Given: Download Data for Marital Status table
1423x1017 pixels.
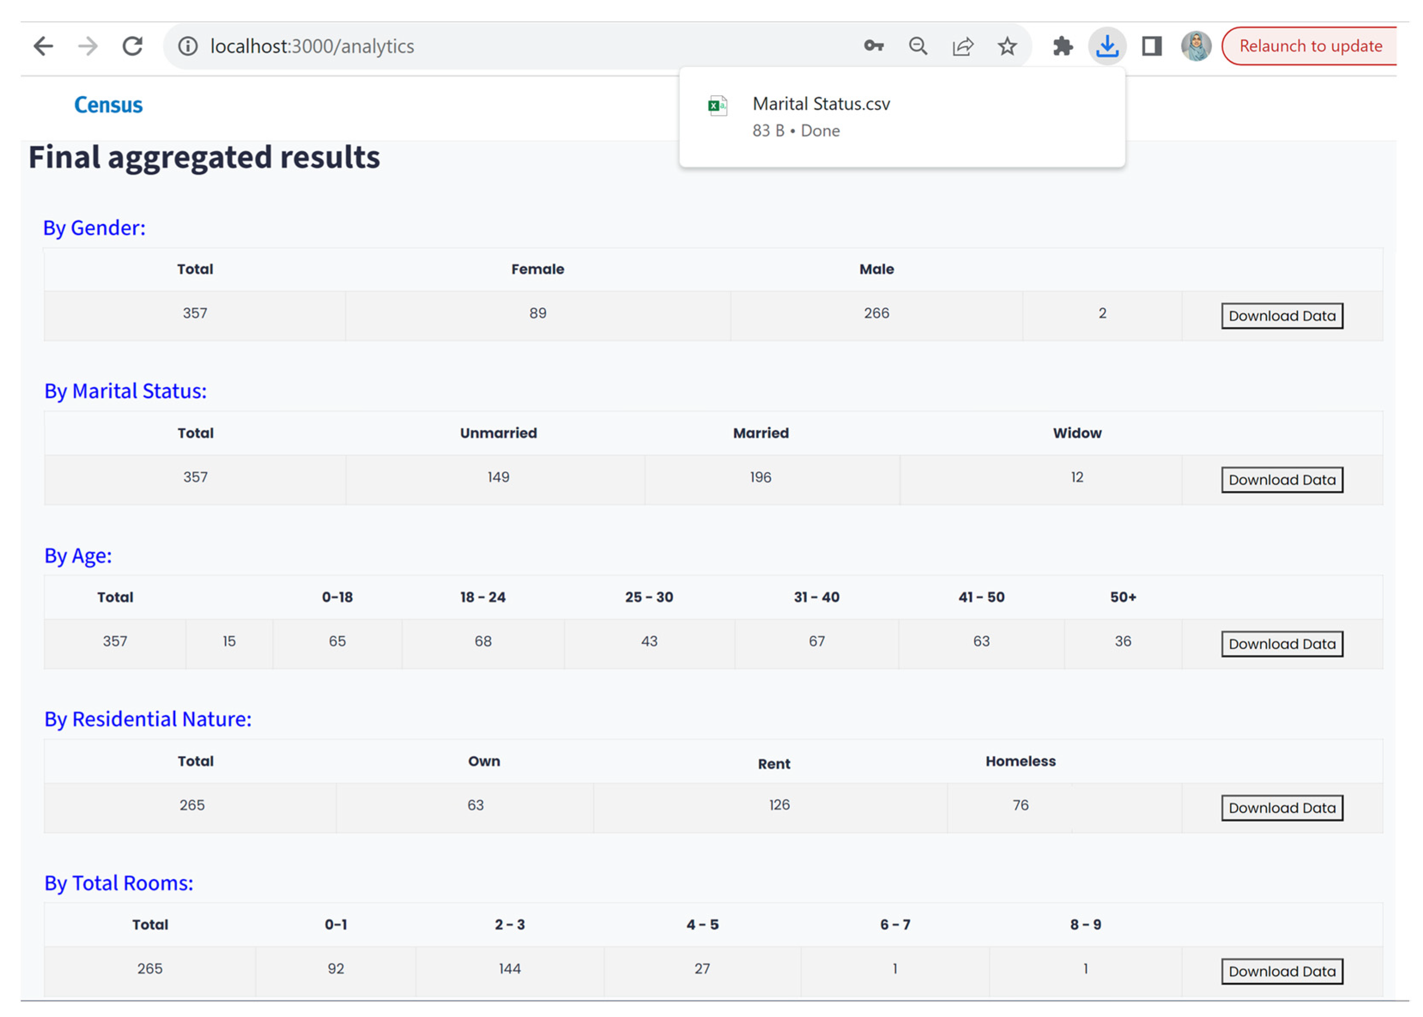Looking at the screenshot, I should (x=1281, y=480).
